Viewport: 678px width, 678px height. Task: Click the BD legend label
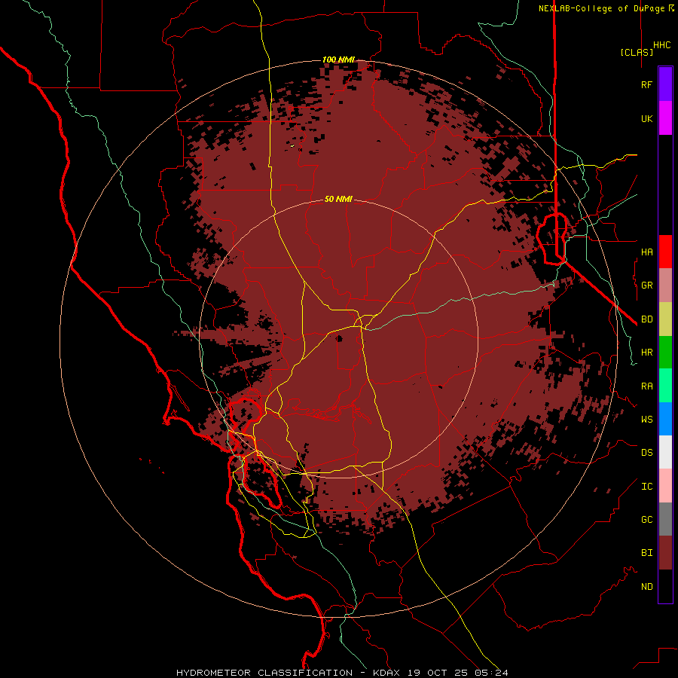pos(646,319)
